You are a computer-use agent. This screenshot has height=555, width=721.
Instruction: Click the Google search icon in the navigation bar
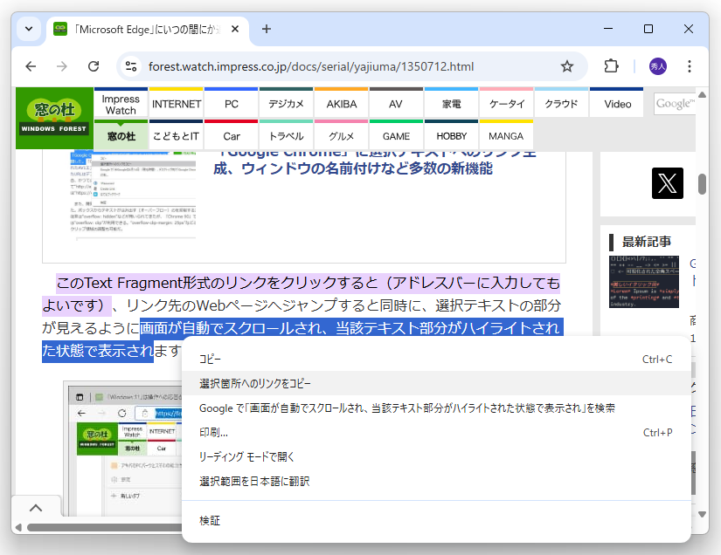675,102
